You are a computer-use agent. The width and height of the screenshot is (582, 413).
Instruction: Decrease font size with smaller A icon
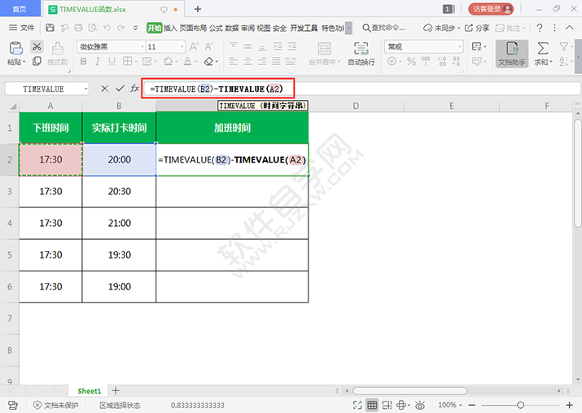click(208, 46)
